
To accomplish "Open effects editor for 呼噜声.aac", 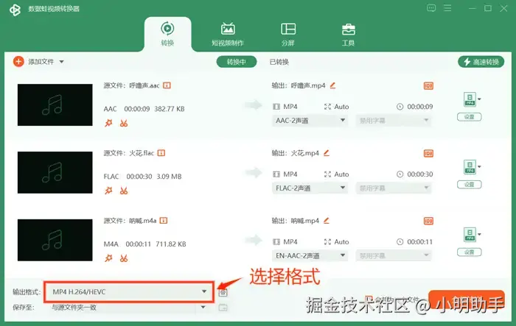I will (x=108, y=123).
